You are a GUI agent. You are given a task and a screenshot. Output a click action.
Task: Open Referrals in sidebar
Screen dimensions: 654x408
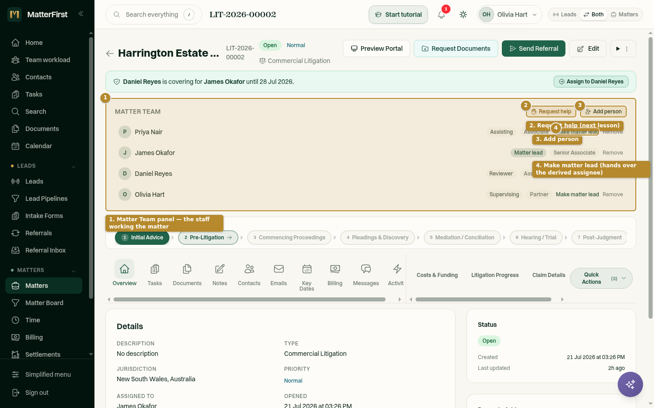tap(44, 233)
